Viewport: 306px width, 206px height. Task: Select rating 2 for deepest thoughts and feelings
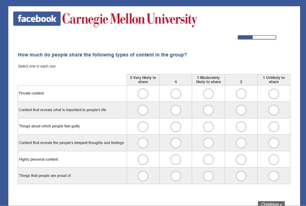(241, 143)
